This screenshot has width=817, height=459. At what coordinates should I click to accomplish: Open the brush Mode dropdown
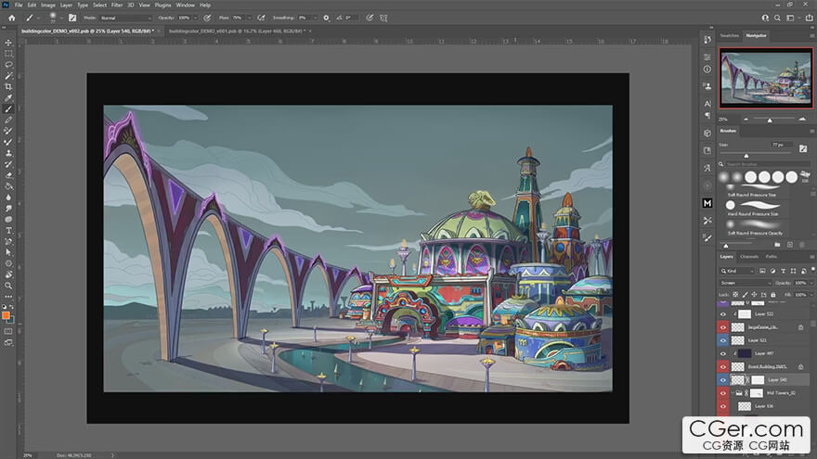(x=124, y=18)
